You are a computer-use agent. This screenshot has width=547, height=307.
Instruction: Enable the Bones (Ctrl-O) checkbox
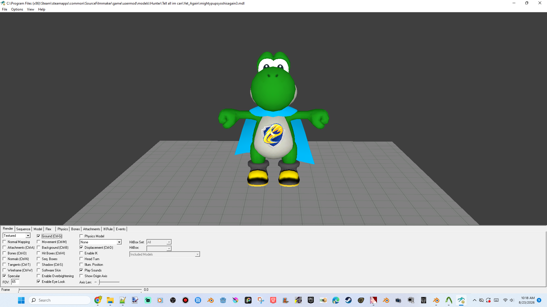(4, 253)
